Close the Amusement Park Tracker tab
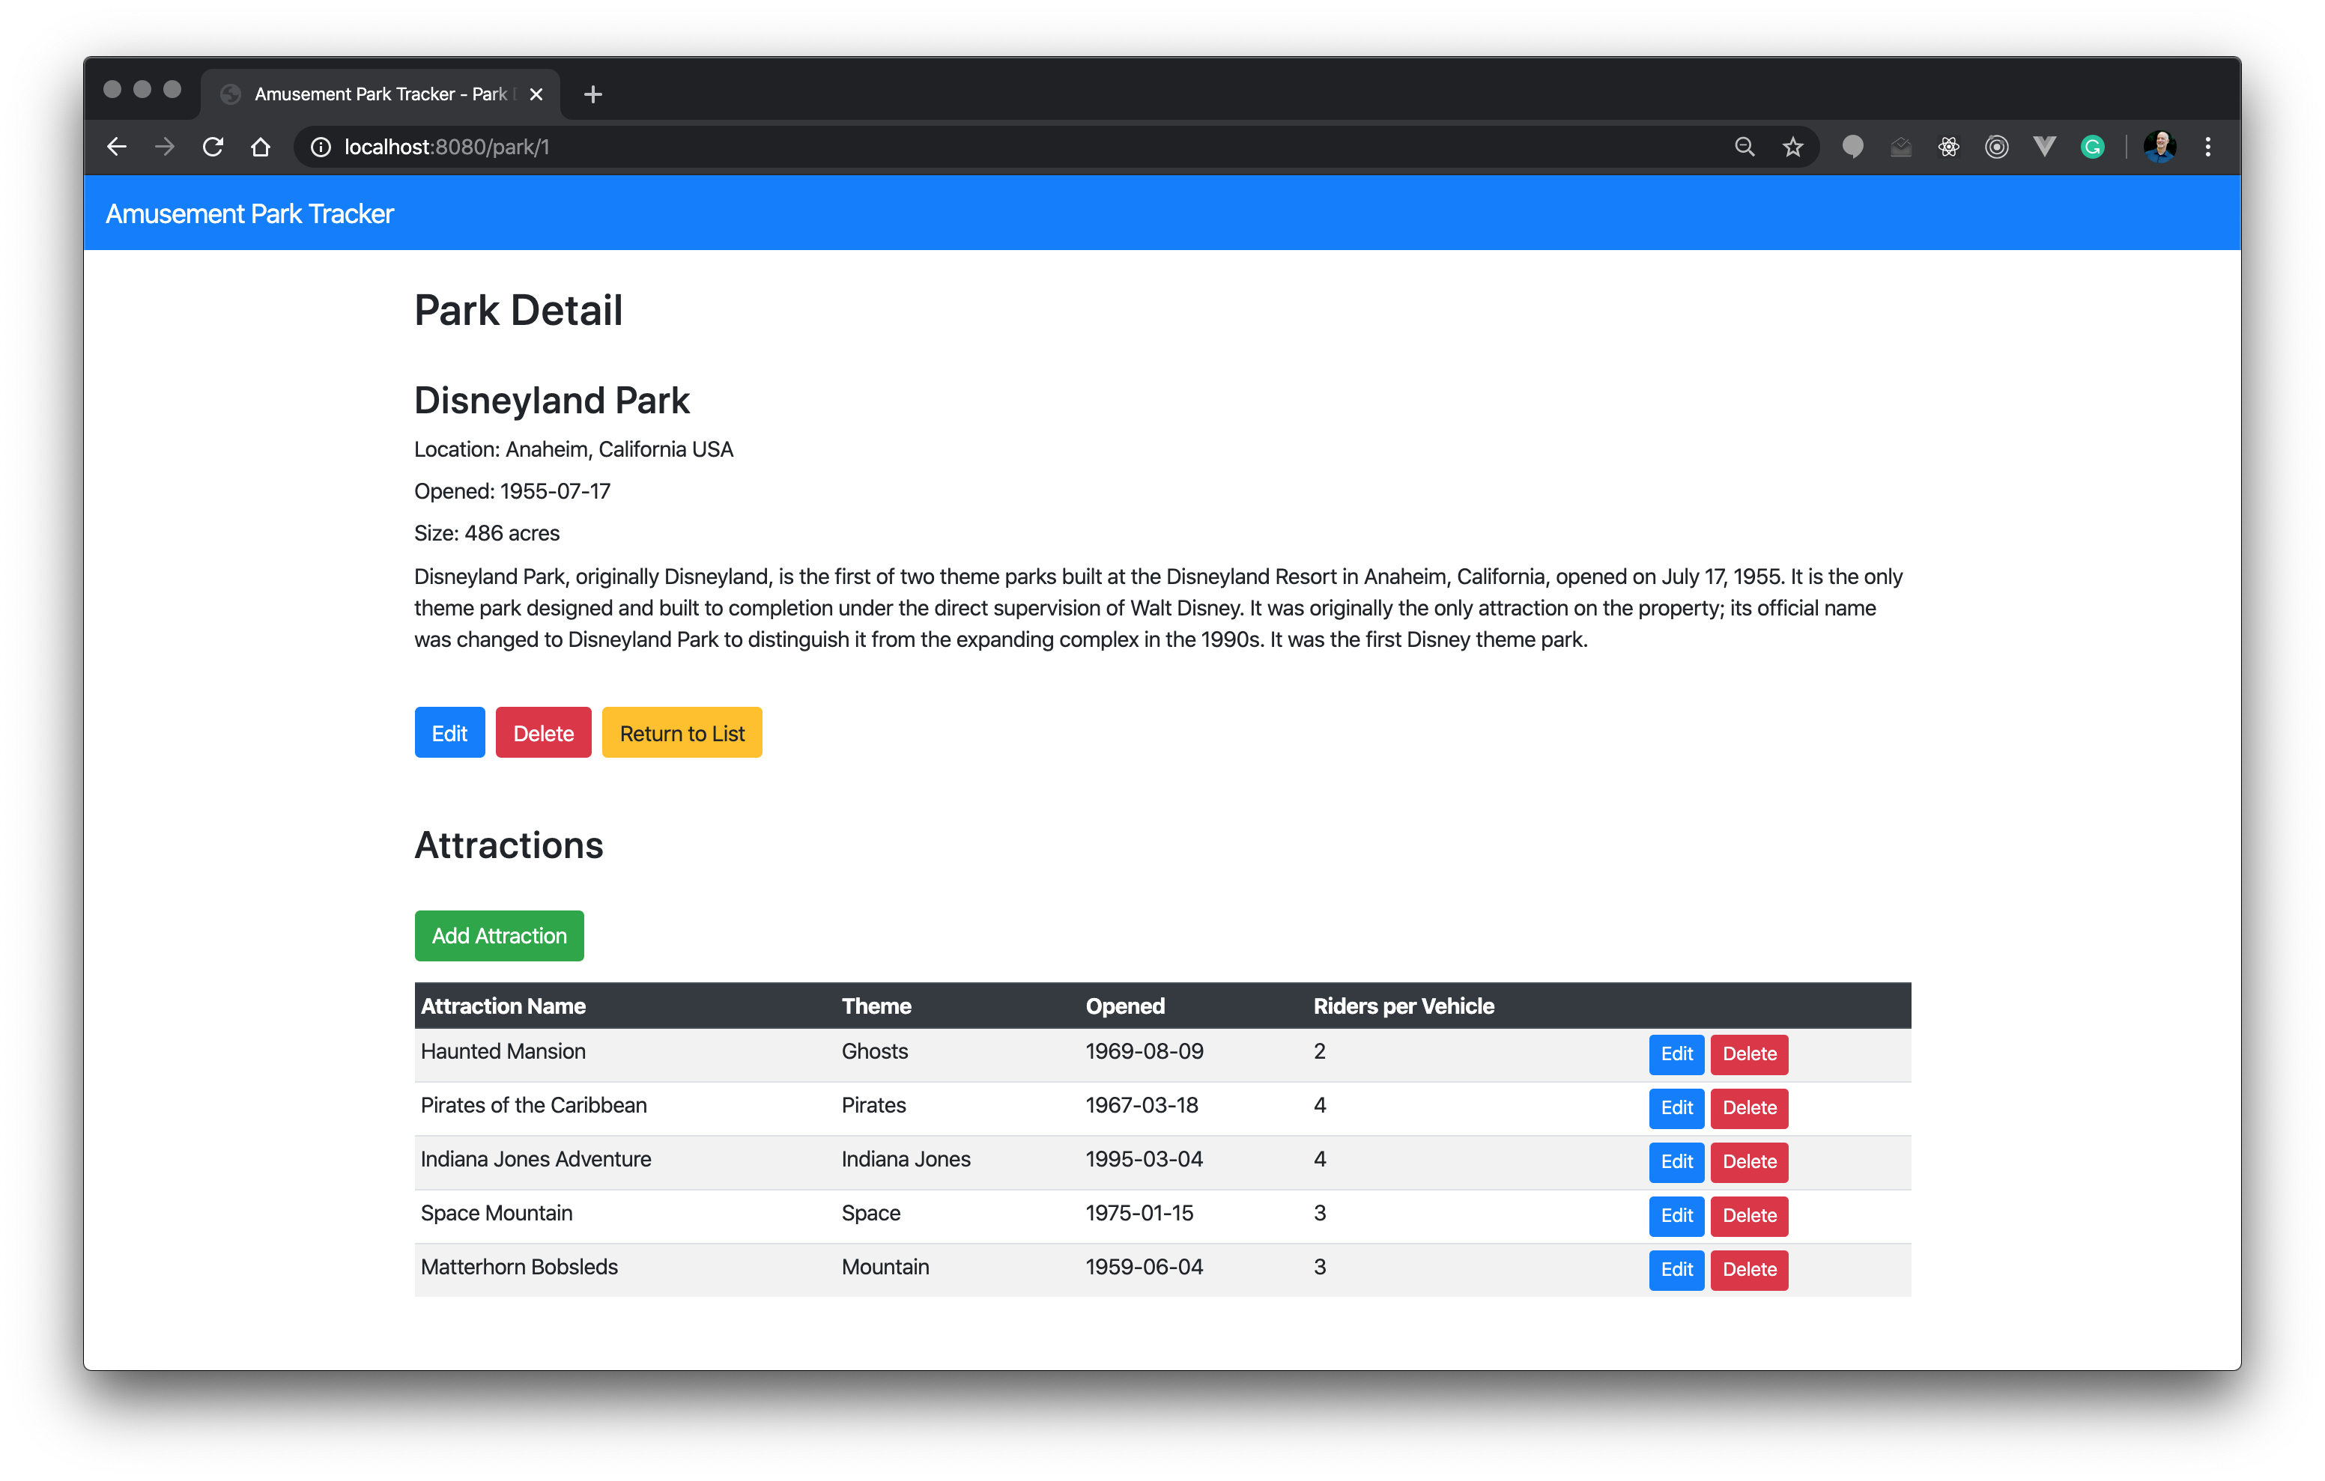This screenshot has height=1481, width=2325. (536, 94)
